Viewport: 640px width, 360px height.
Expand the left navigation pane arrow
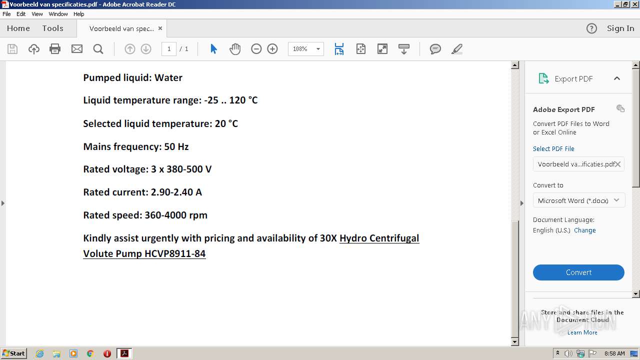[3, 203]
